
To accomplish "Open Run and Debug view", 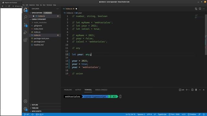I will pyautogui.click(x=25, y=32).
